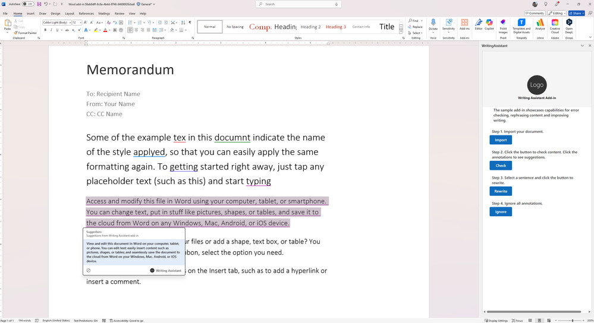Adjust the zoom slider in status bar
This screenshot has height=323, width=594.
click(573, 321)
